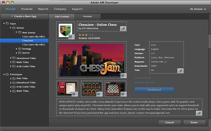Click the star rating below the title
Image resolution: width=211 pixels, height=131 pixels.
click(x=86, y=35)
